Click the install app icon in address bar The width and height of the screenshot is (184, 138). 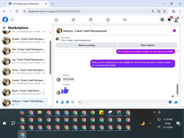pyautogui.click(x=159, y=11)
